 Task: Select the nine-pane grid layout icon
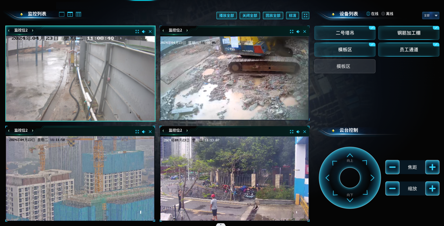(x=78, y=14)
